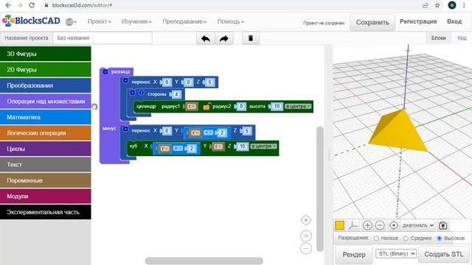
Task: Pick the yellow render color swatch
Action: point(339,225)
